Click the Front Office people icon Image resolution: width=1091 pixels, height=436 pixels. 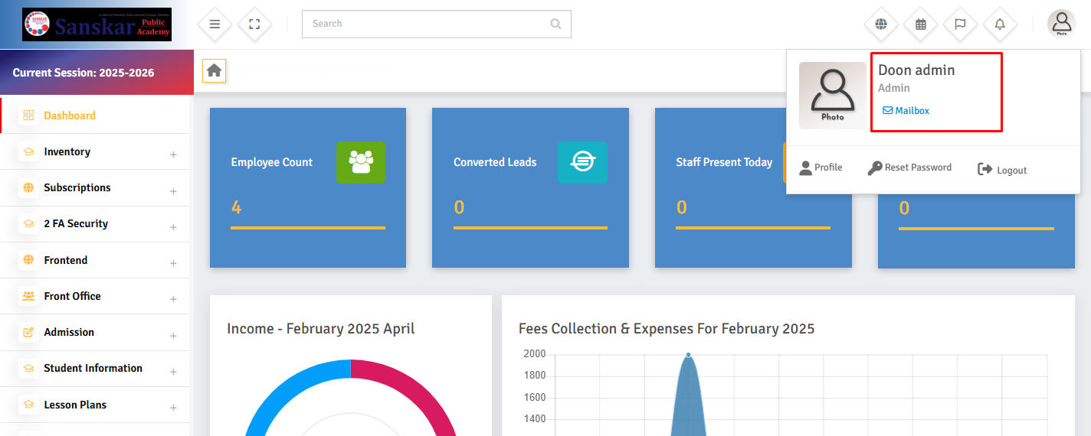28,296
